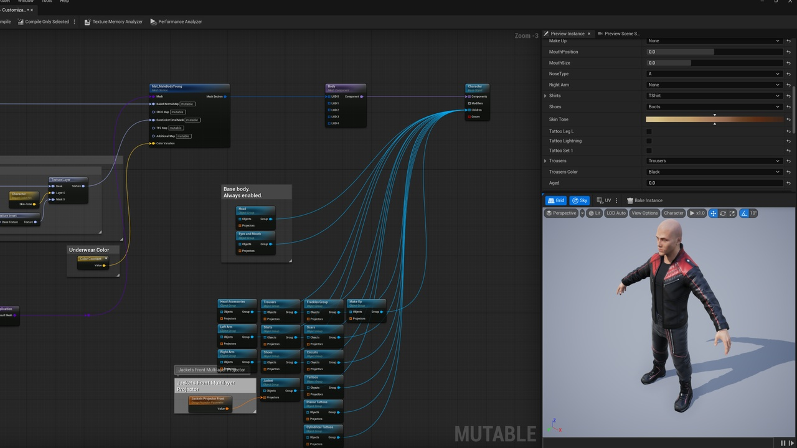Image resolution: width=797 pixels, height=448 pixels.
Task: Reset MouthSize to default
Action: click(x=788, y=63)
